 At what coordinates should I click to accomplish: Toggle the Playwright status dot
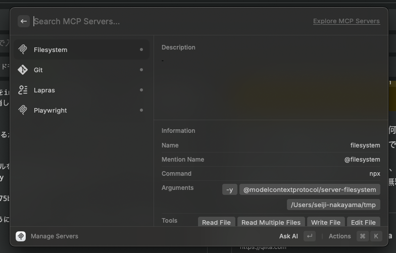(141, 110)
